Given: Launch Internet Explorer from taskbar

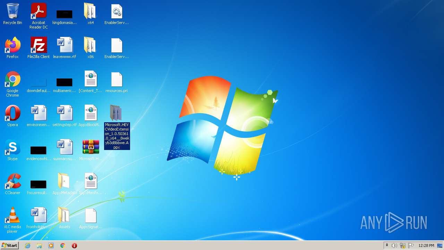Looking at the screenshot, I should (x=27, y=245).
